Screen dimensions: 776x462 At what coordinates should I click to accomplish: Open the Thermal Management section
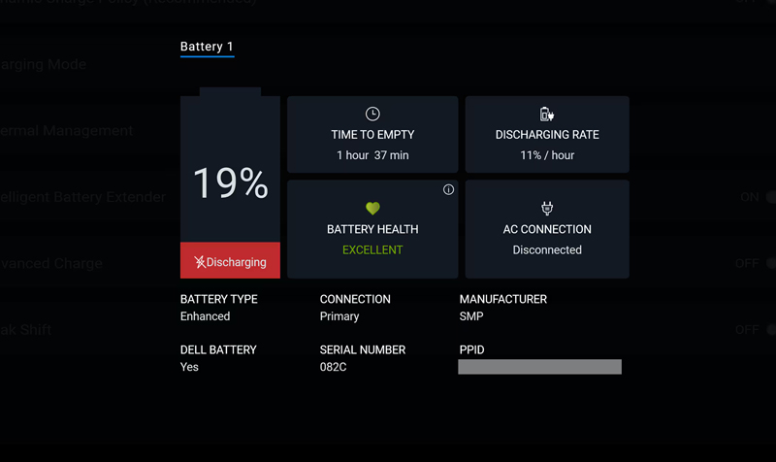66,131
